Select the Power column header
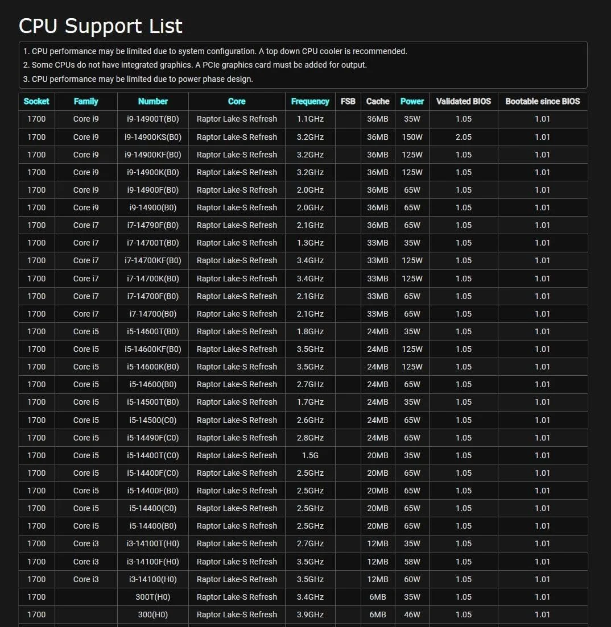611x627 pixels. click(x=412, y=101)
